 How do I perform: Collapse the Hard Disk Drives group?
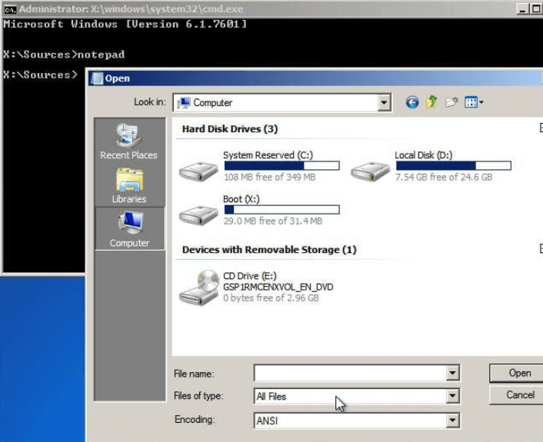click(x=541, y=128)
